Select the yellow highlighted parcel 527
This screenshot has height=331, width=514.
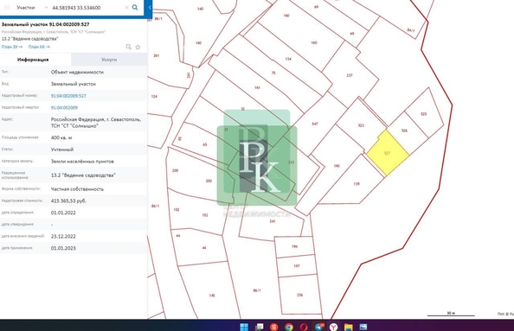388,153
